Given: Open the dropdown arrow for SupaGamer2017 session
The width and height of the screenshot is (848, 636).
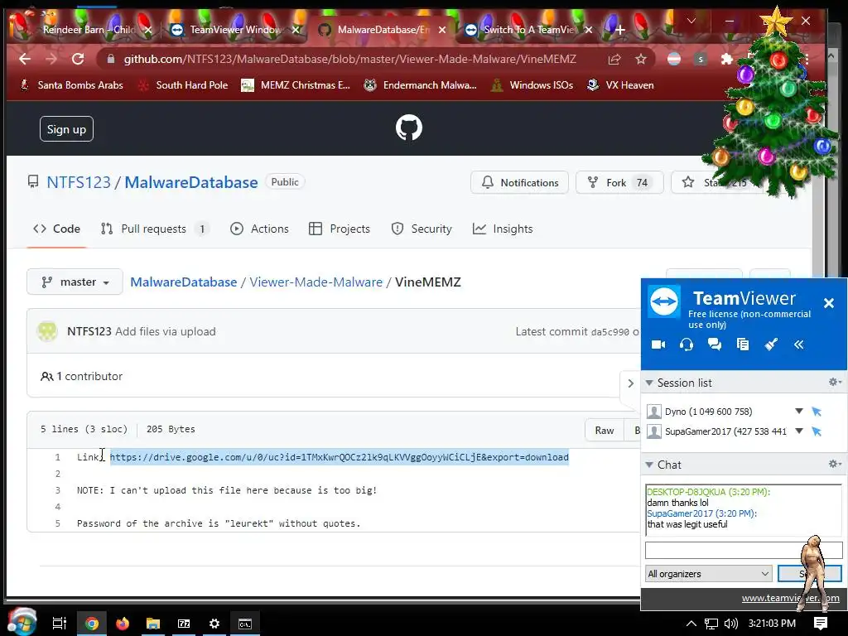Looking at the screenshot, I should (799, 431).
